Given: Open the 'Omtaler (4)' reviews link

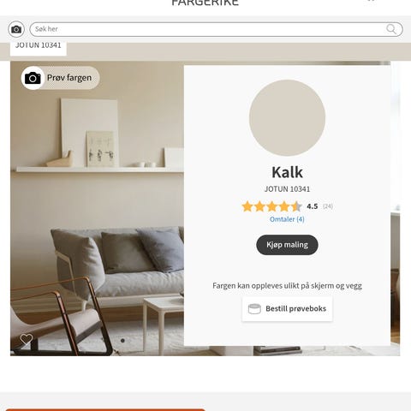Looking at the screenshot, I should tap(287, 219).
